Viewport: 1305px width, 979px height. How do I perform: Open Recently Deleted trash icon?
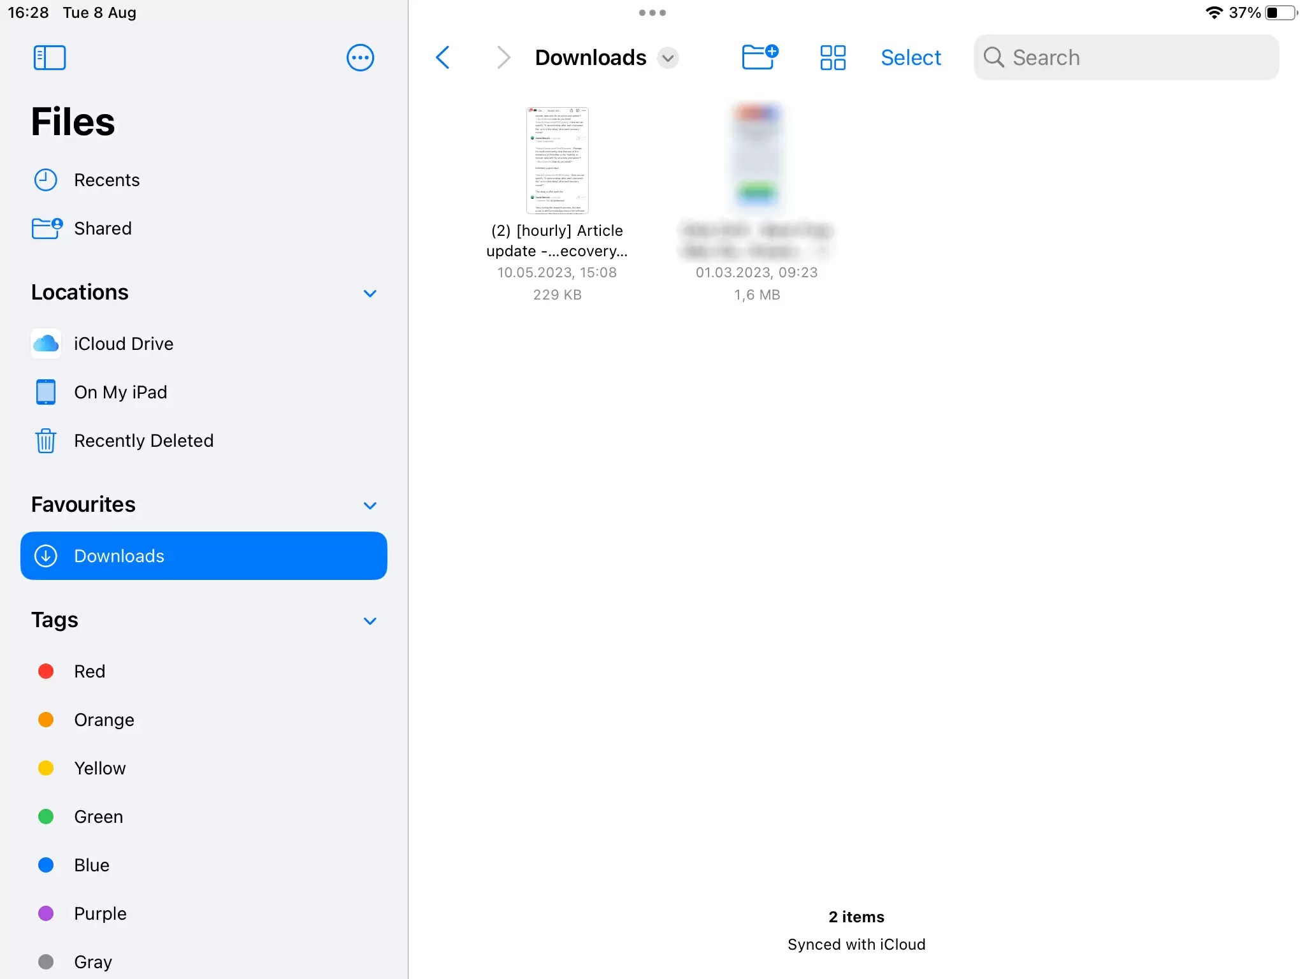(45, 440)
